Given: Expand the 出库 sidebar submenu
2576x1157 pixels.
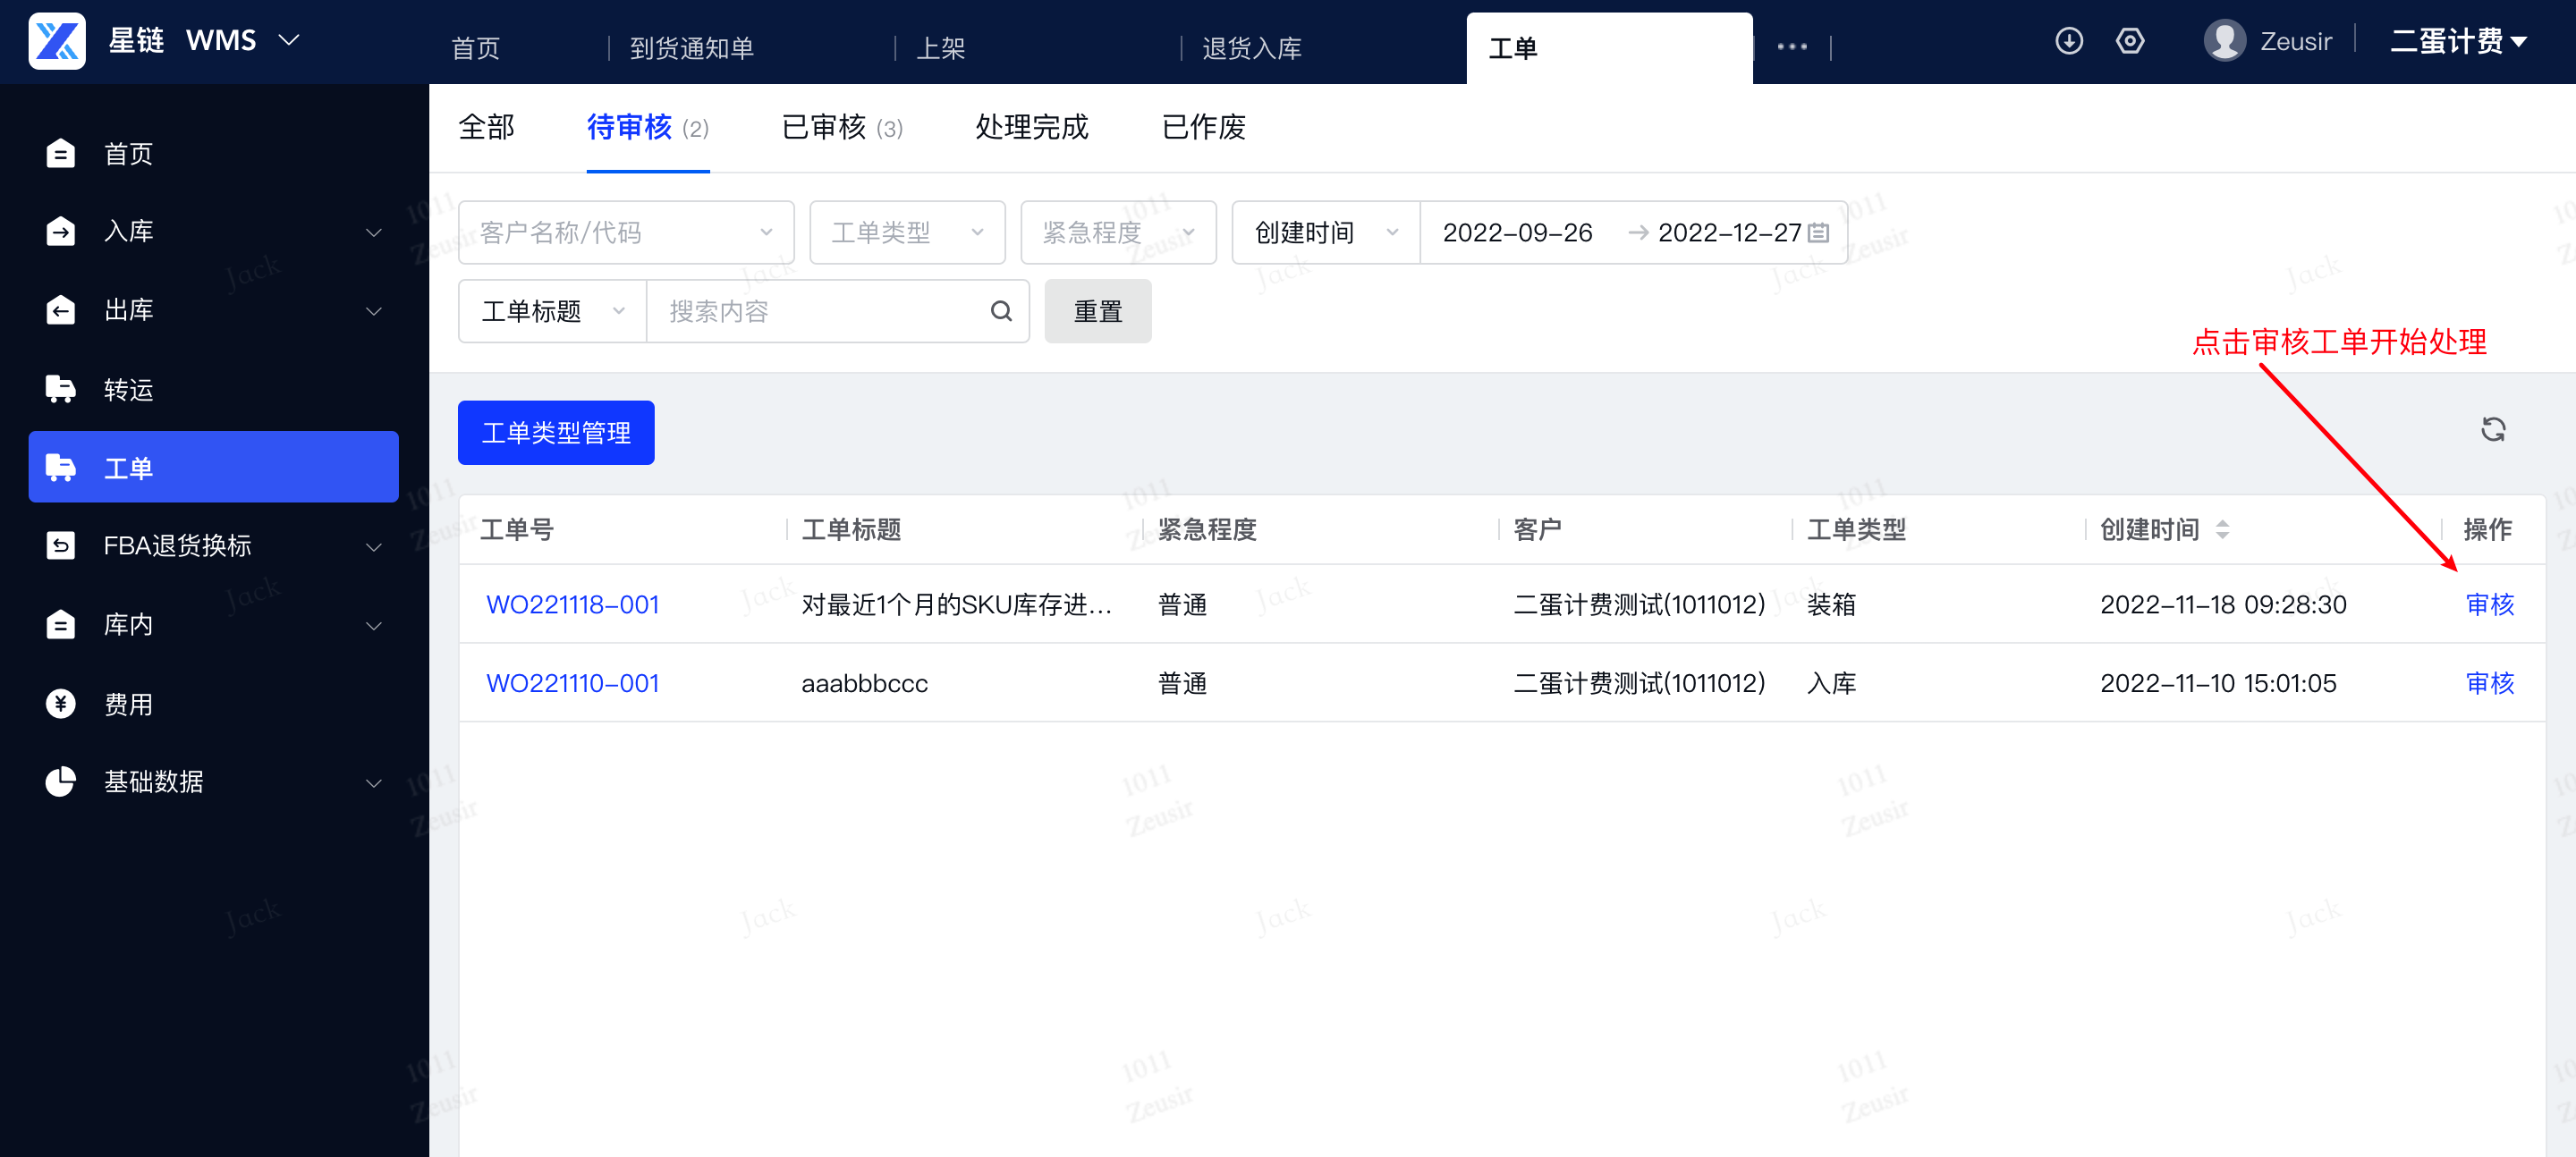Looking at the screenshot, I should [x=374, y=311].
